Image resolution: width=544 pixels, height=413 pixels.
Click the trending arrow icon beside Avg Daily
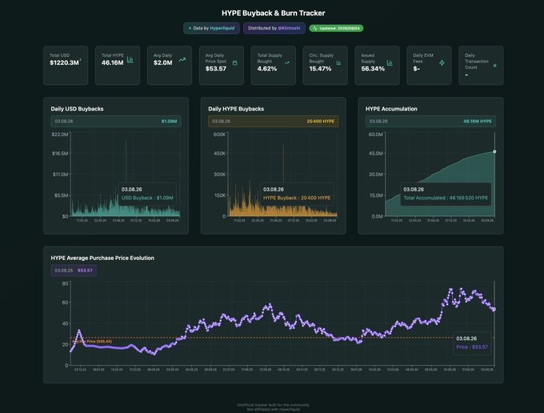tap(182, 60)
